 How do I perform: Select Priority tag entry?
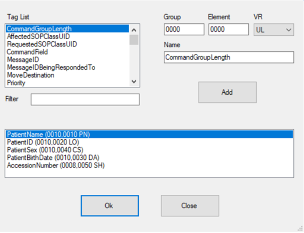(x=67, y=83)
